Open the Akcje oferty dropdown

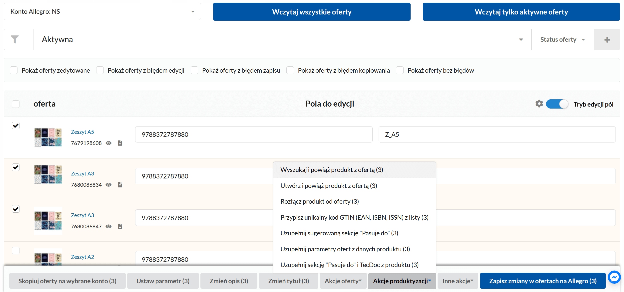coord(343,281)
